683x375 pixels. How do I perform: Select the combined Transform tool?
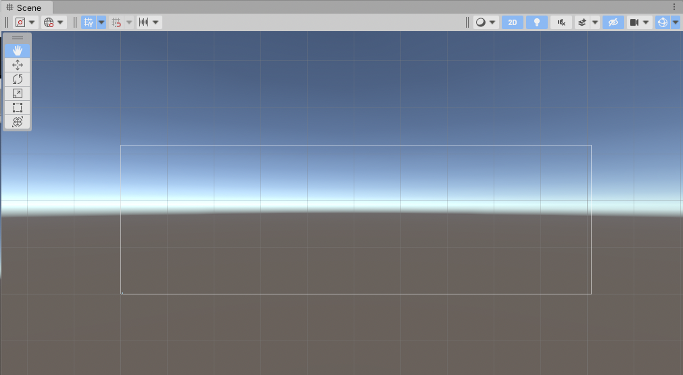pos(18,122)
